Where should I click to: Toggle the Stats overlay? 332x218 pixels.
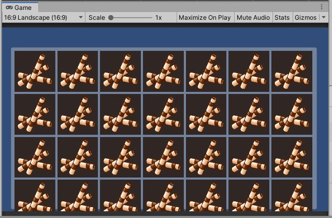tap(282, 18)
